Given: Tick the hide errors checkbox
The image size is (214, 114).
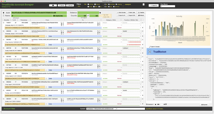Looking at the screenshot, I should click(88, 6).
